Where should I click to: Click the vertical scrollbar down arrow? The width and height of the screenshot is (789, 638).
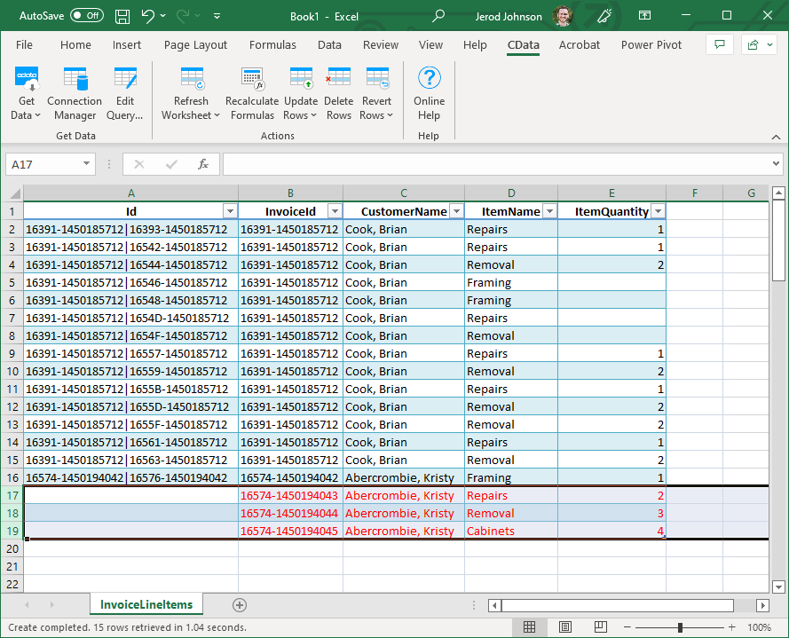pos(779,587)
